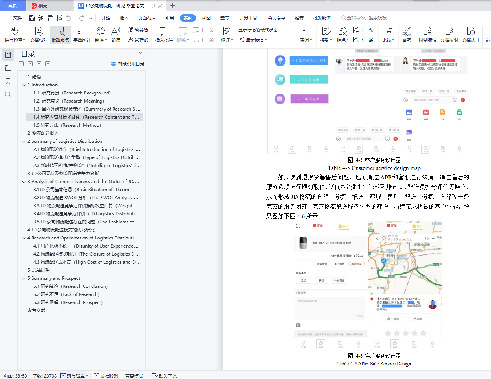491x379 pixels.
Task: Click smart TOC recognition (智能识别目录)
Action: point(128,64)
